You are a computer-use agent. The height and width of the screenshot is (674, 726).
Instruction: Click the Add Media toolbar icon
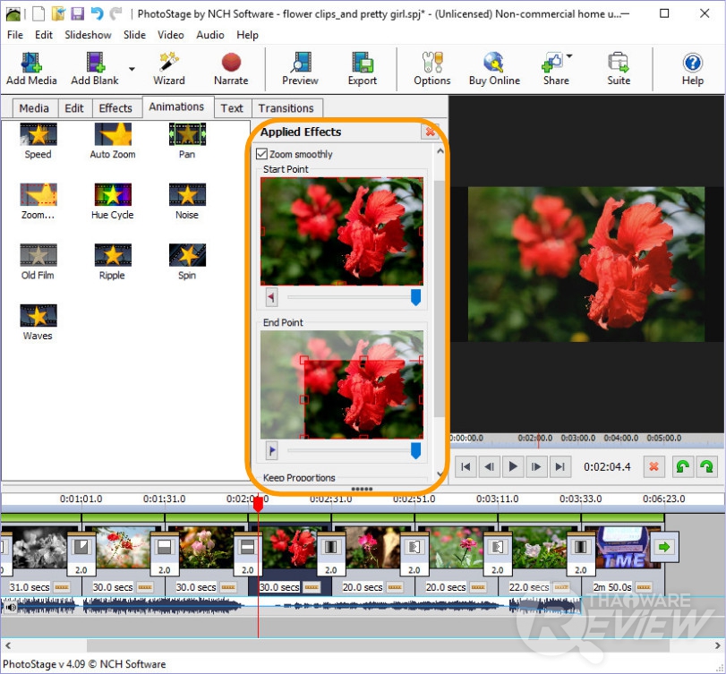coord(31,67)
